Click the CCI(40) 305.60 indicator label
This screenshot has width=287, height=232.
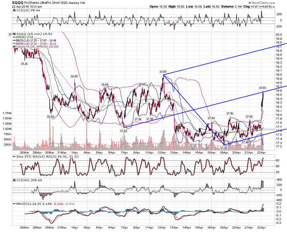29,180
